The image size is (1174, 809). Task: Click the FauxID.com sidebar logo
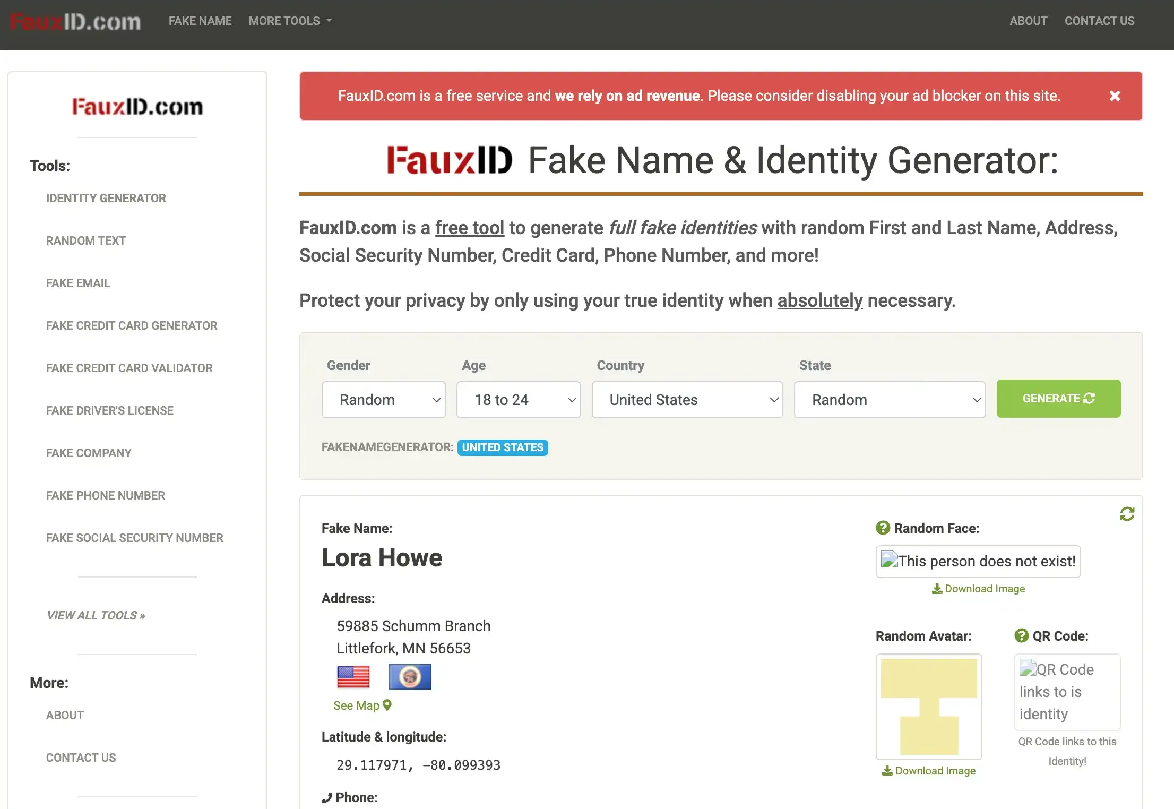click(x=137, y=107)
